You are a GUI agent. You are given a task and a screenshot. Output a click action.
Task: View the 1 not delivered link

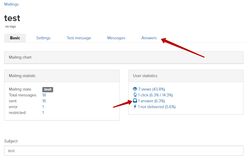[157, 107]
